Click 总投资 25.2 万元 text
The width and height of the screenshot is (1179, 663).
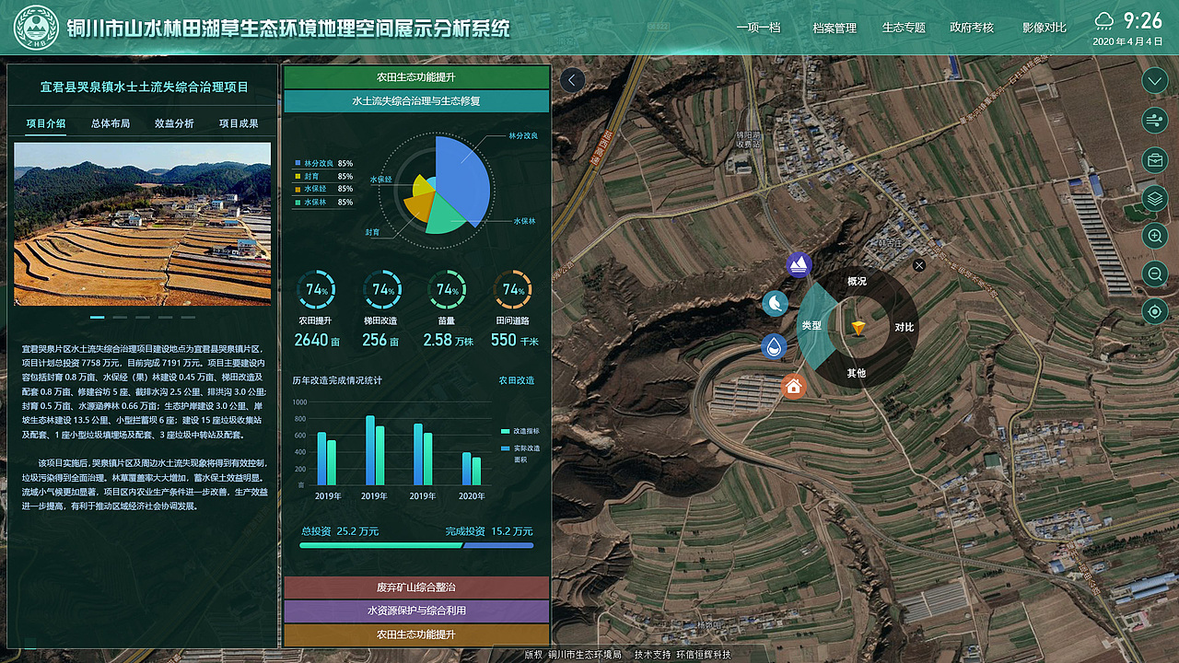point(340,531)
